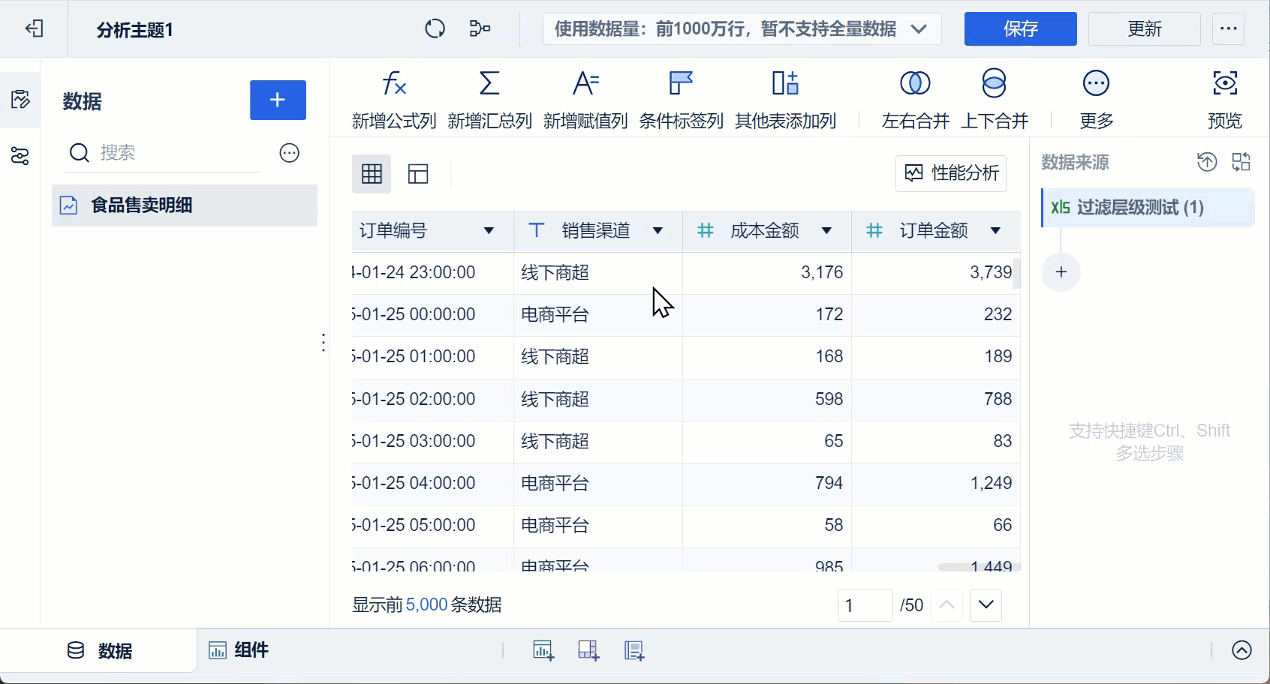Open 销售渠道 column dropdown arrow
Screen dimensions: 1270x684
tap(658, 231)
